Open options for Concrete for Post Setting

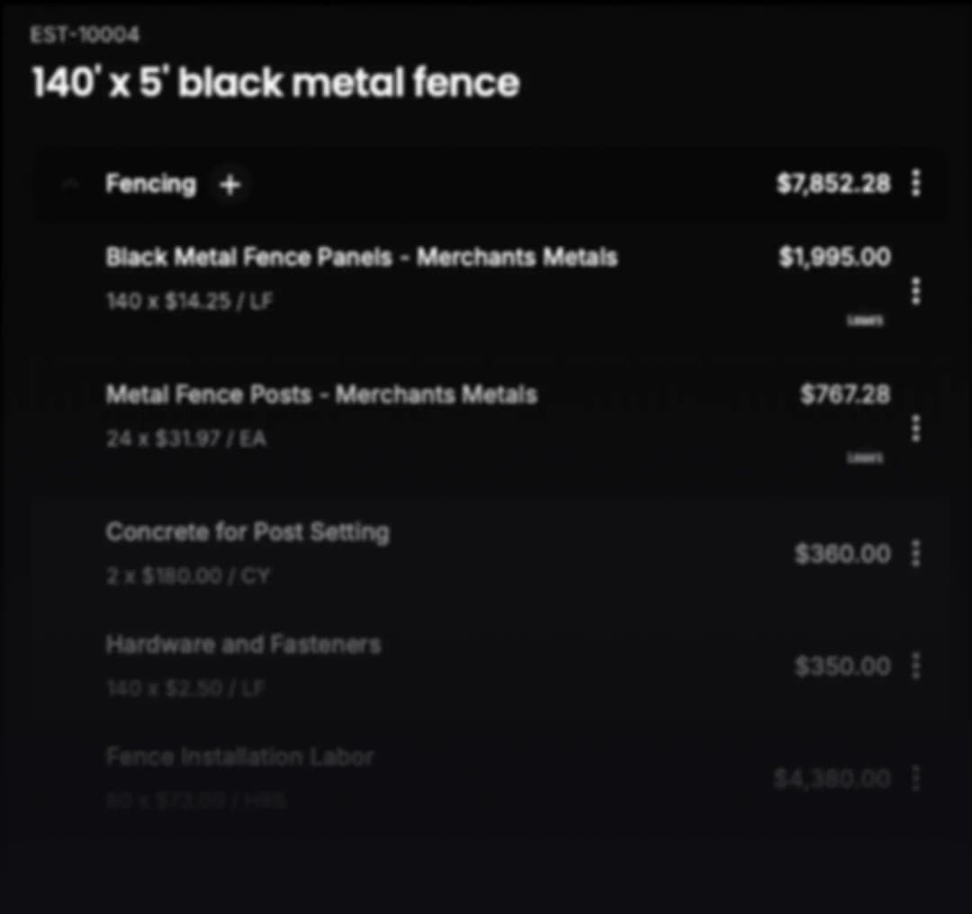click(915, 553)
